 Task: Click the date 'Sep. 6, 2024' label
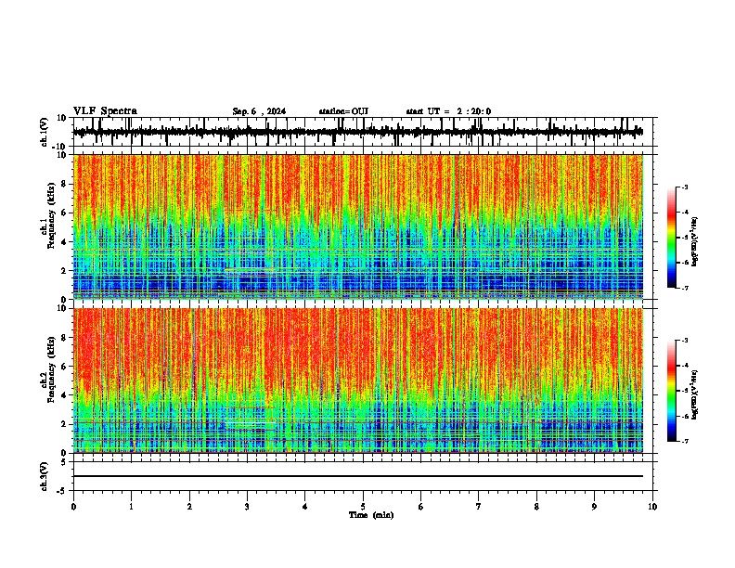coord(259,111)
